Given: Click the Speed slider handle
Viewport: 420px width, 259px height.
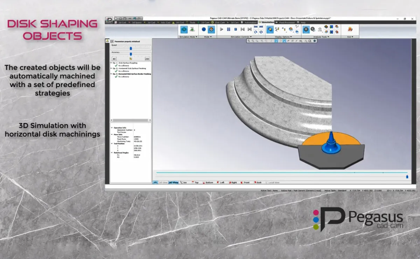Looking at the screenshot, I should coord(131,48).
